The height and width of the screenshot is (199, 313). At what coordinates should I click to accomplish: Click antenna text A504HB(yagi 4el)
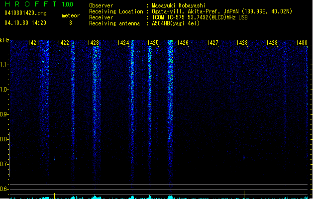pyautogui.click(x=176, y=23)
